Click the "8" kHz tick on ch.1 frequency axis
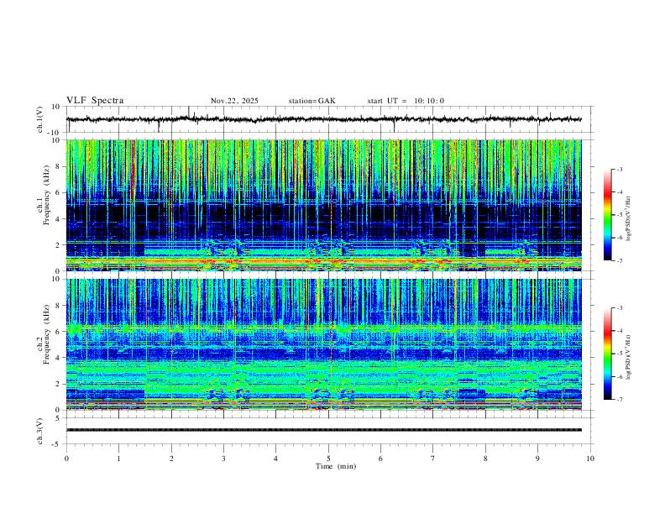The height and width of the screenshot is (514, 665). coord(58,166)
